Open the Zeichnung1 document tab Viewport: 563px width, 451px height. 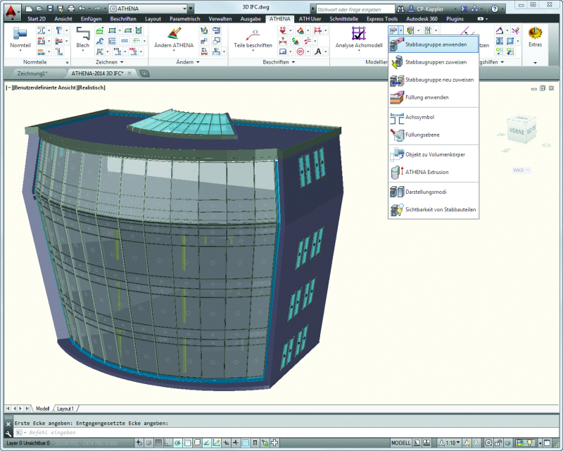pyautogui.click(x=32, y=73)
